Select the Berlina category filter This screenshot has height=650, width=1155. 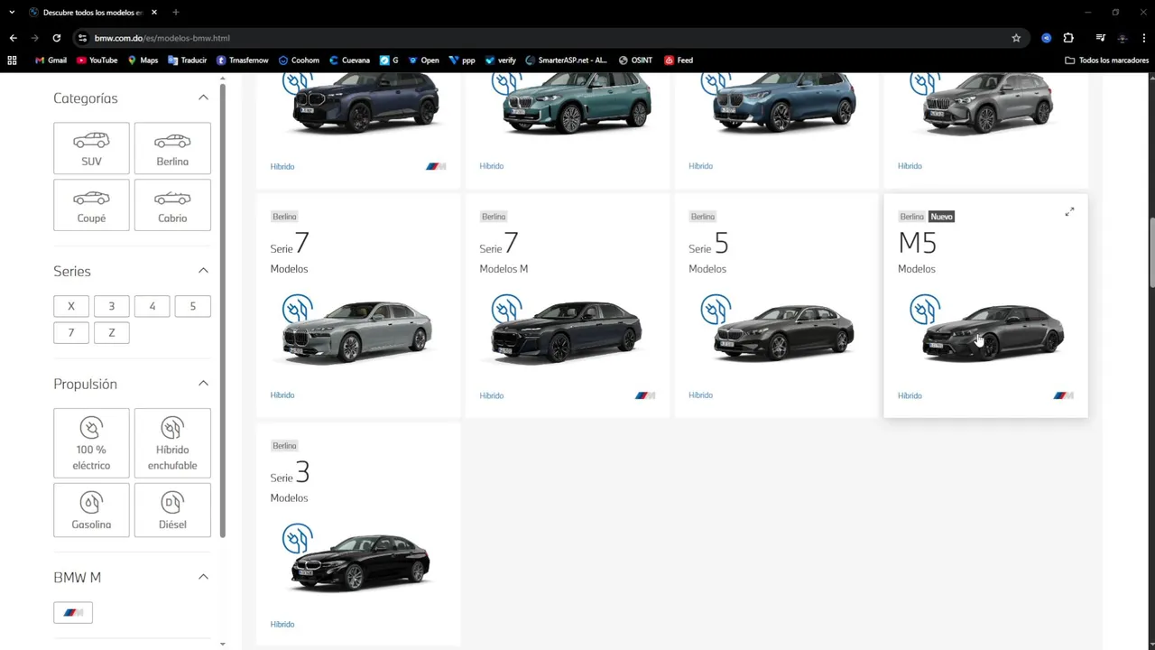click(x=172, y=148)
